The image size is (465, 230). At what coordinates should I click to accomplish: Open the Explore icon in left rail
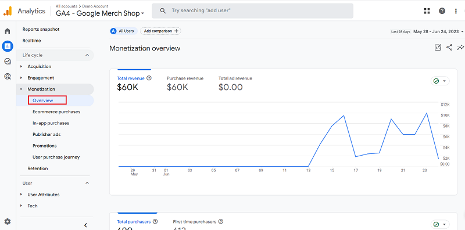(x=8, y=62)
